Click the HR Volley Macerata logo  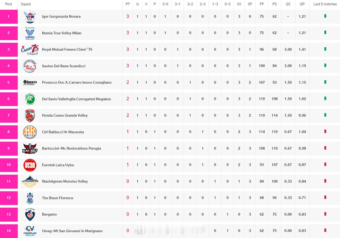tap(30, 132)
